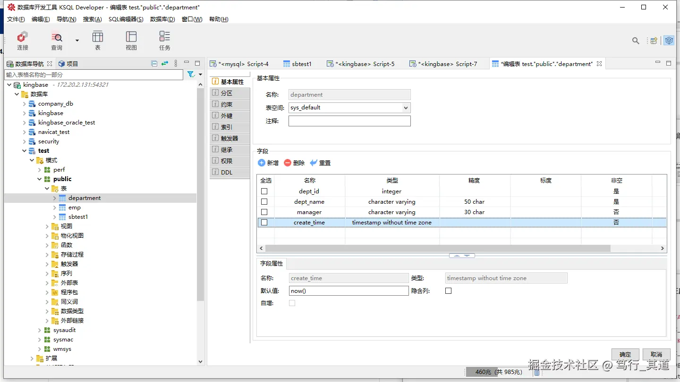
Task: Expand the 视图 folder in tree
Action: point(47,226)
